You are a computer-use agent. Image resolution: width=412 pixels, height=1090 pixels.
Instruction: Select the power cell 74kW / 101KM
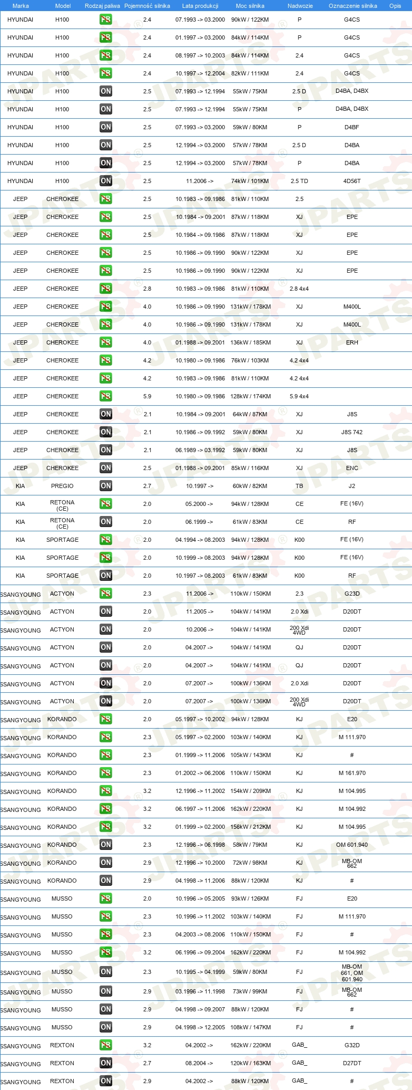click(x=250, y=181)
